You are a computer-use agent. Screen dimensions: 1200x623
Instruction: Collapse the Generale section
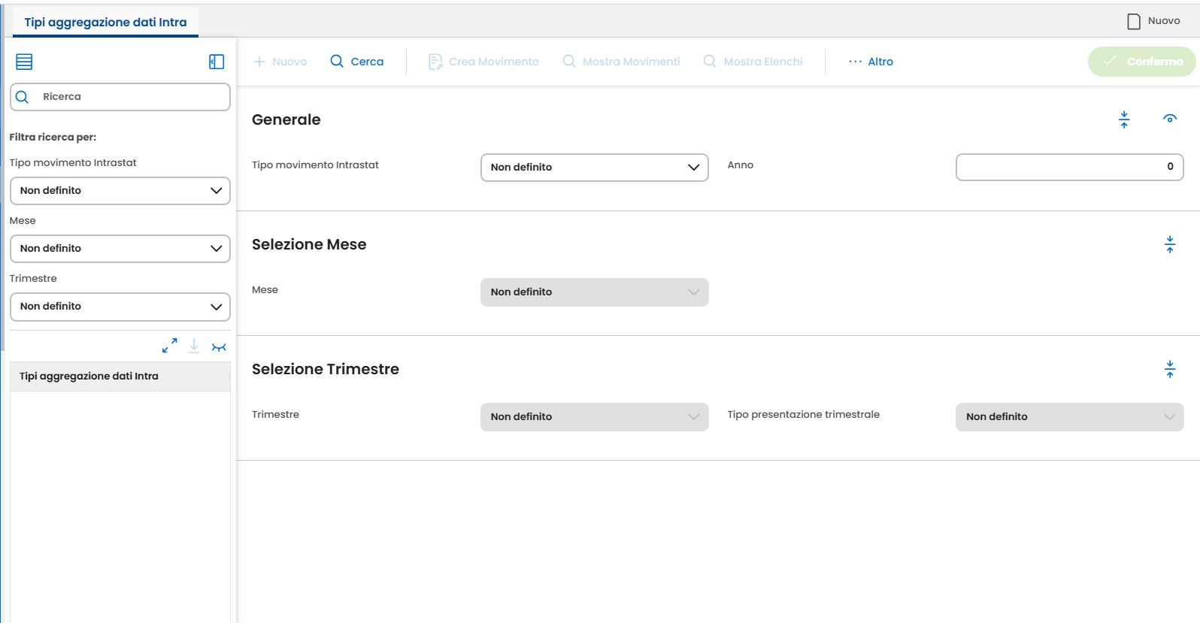click(x=1124, y=119)
